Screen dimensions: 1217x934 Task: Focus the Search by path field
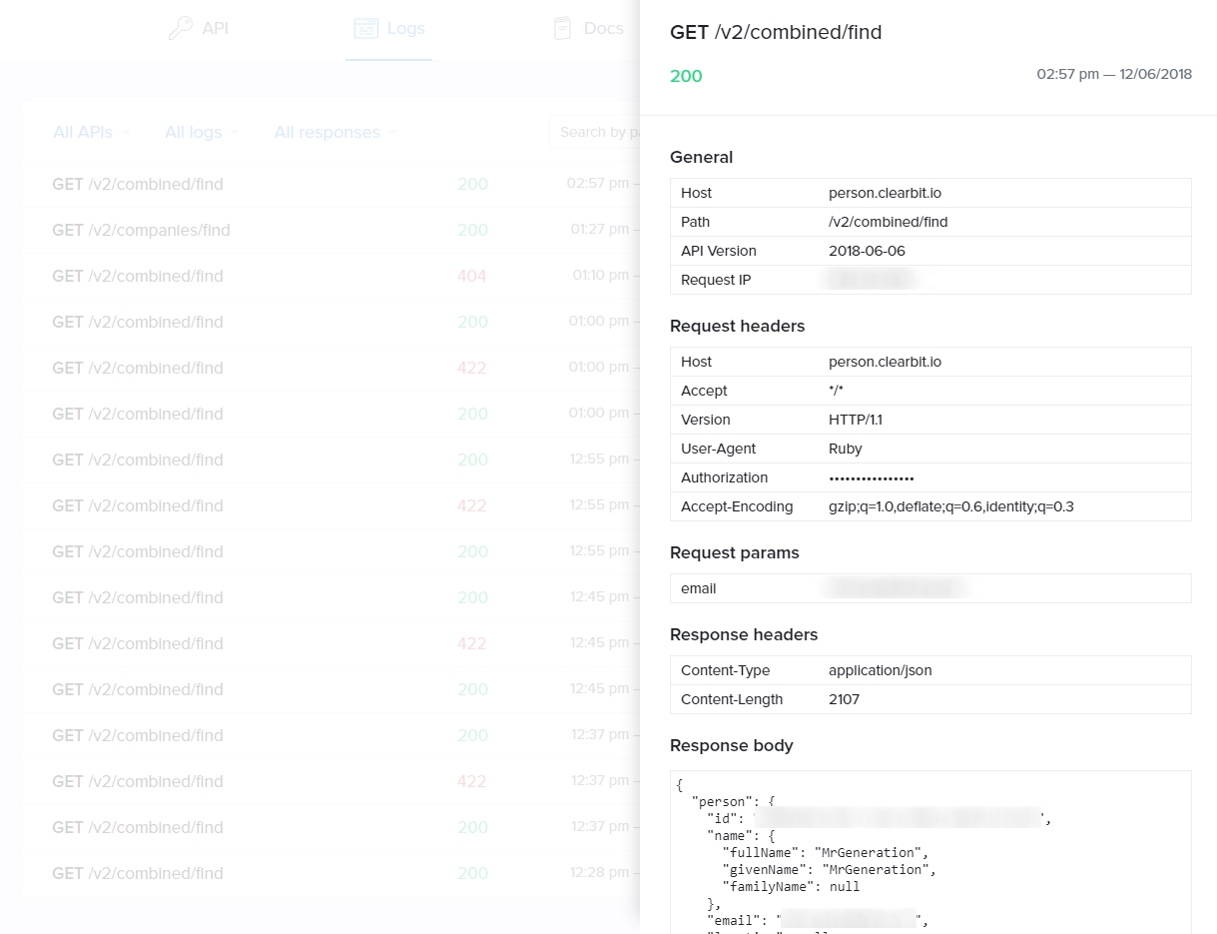click(x=596, y=132)
